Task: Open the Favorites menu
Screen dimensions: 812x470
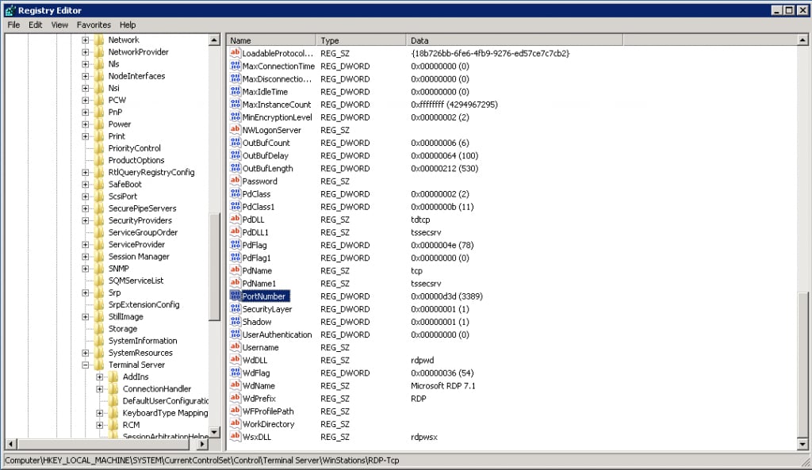Action: [x=93, y=25]
